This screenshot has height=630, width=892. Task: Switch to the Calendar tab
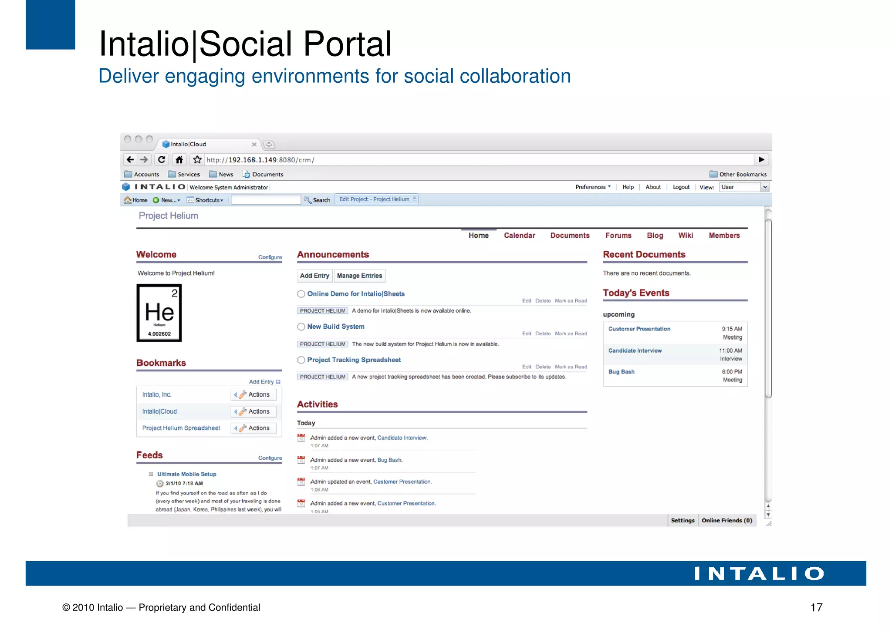point(519,236)
